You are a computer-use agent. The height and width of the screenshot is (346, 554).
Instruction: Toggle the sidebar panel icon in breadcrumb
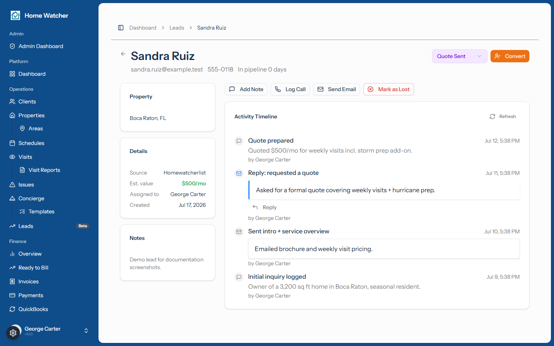click(121, 28)
